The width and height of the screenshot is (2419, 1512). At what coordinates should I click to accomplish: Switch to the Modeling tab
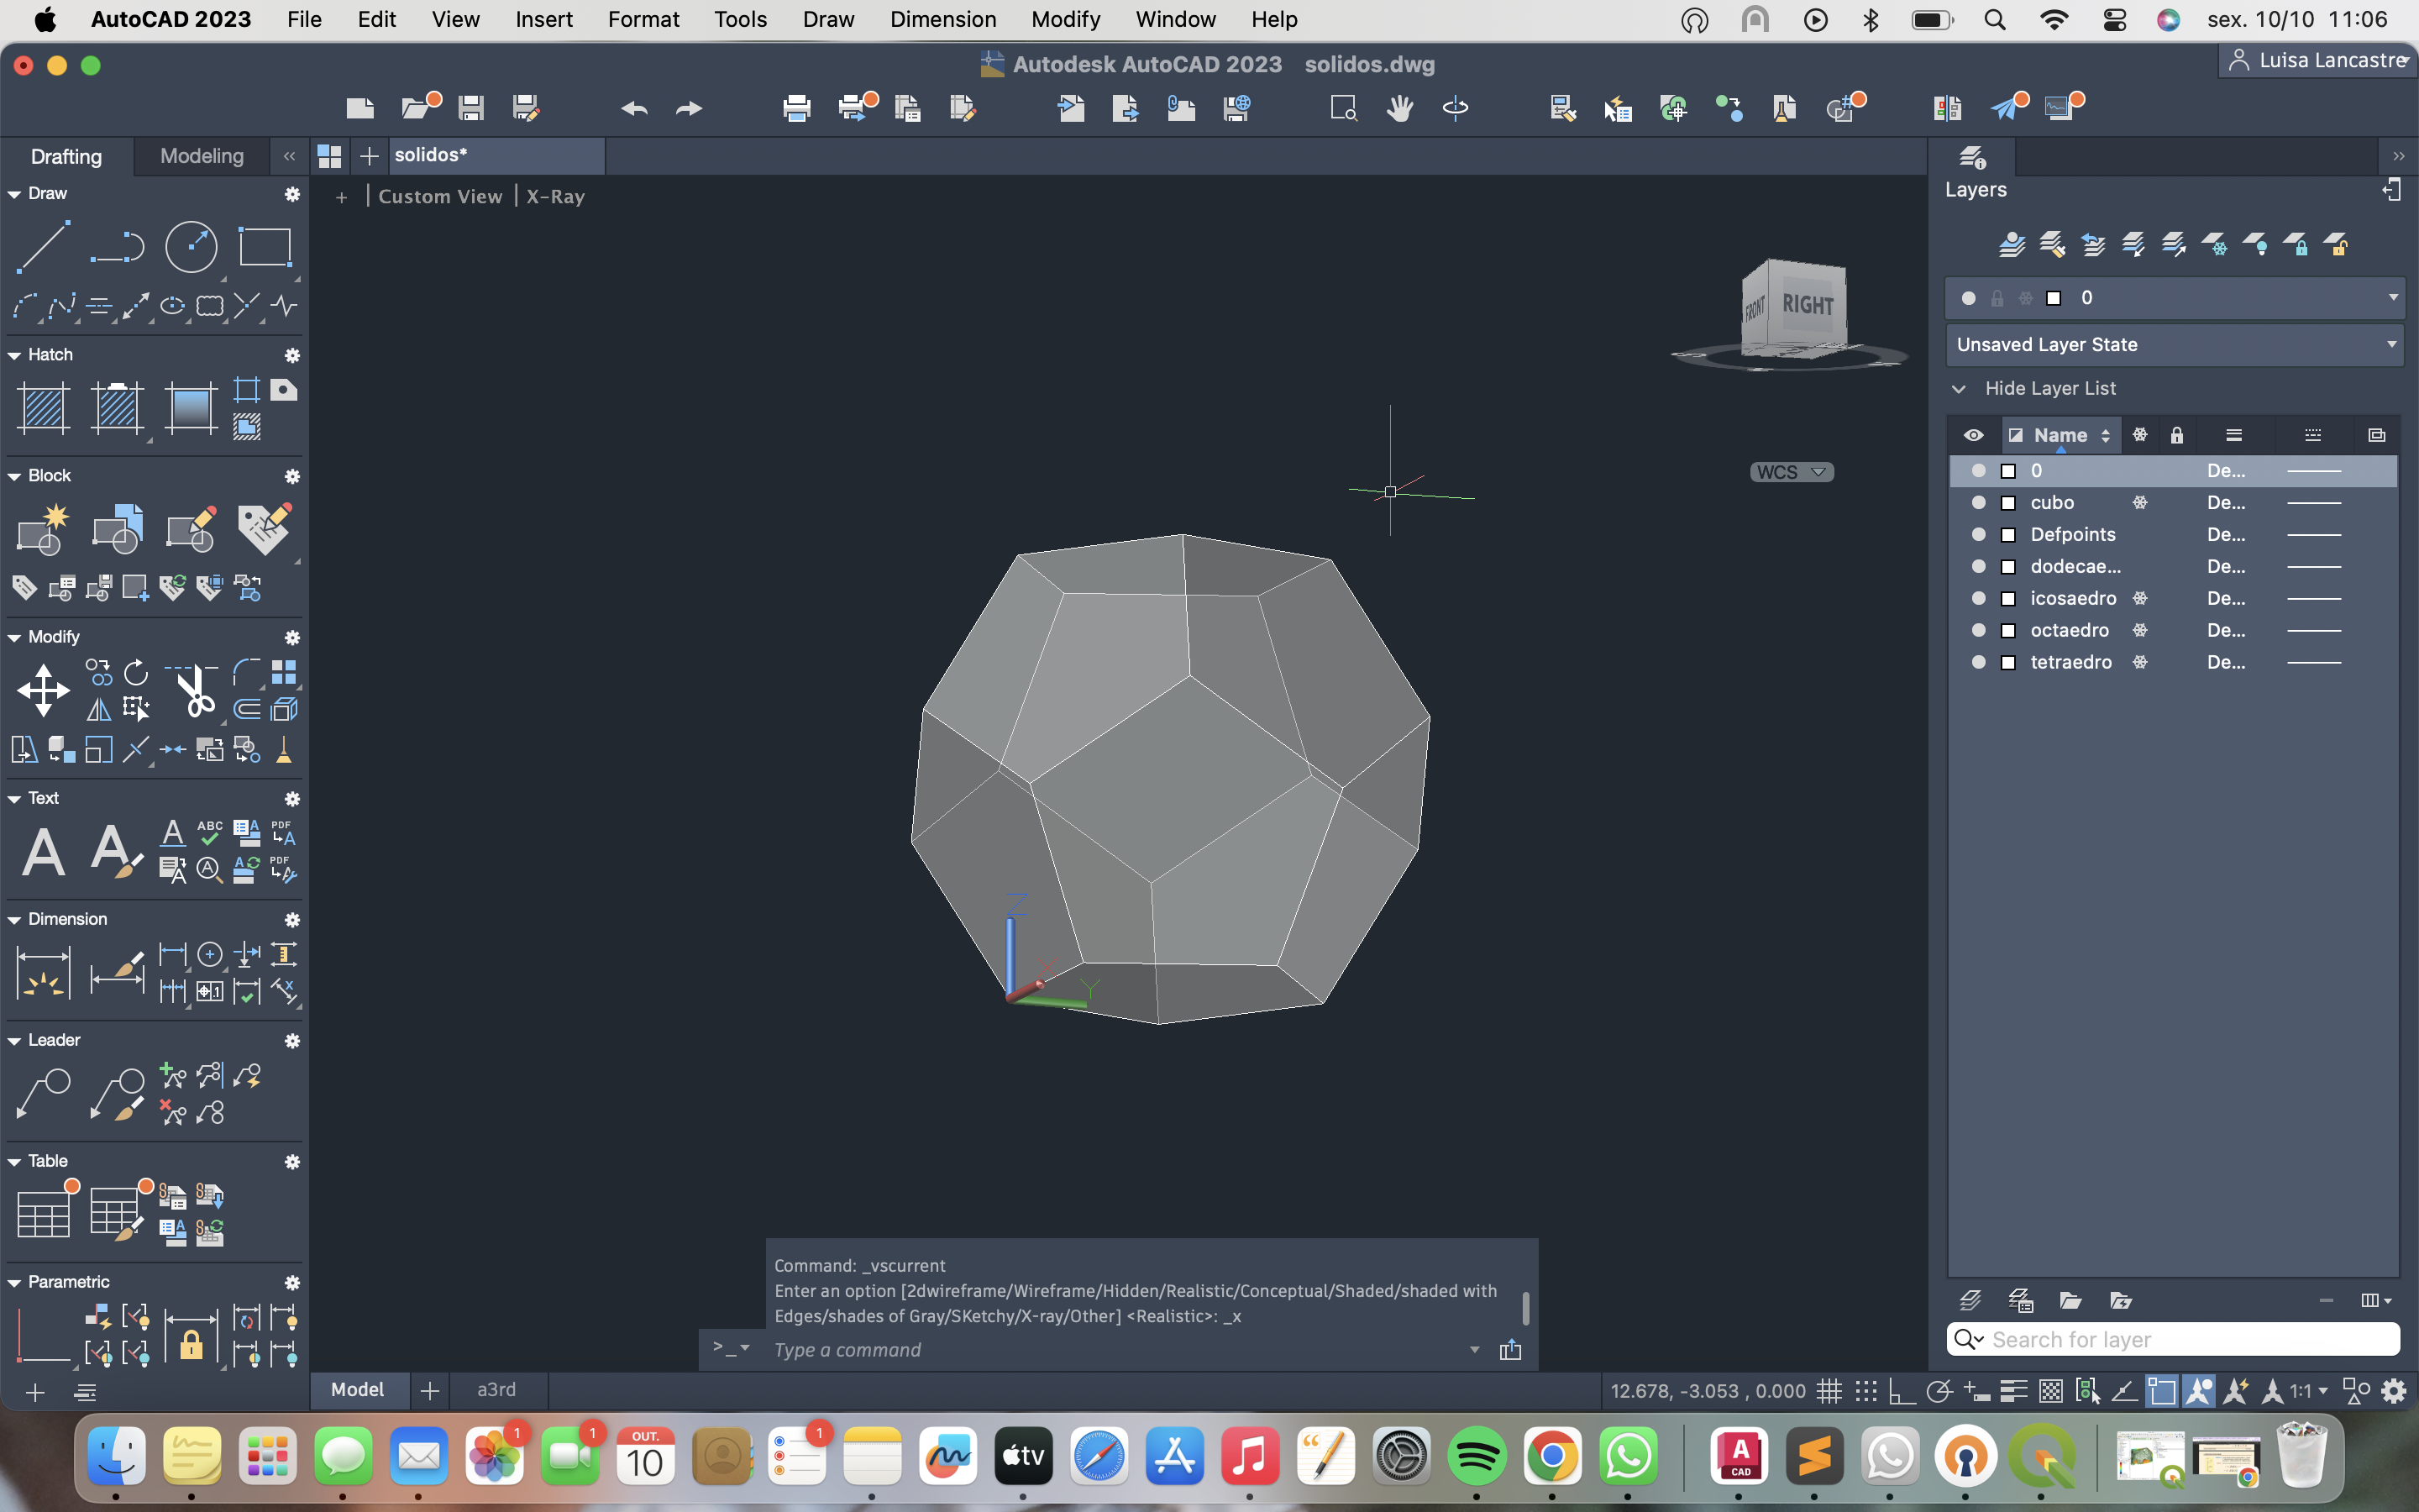(x=201, y=156)
